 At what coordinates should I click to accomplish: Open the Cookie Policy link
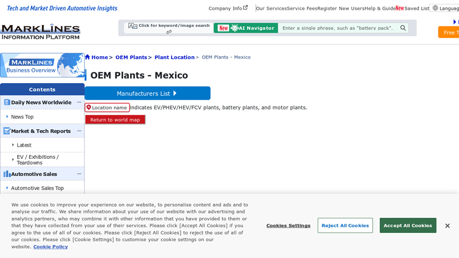50,247
